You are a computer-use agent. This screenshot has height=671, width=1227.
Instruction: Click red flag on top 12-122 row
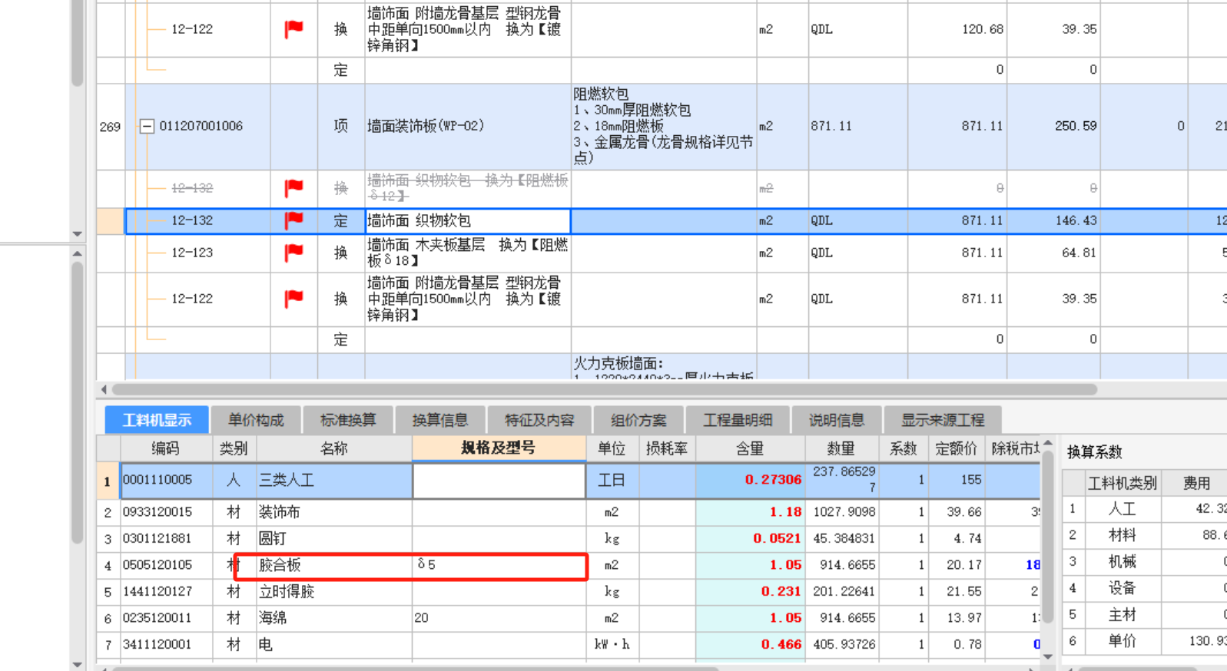[x=293, y=29]
